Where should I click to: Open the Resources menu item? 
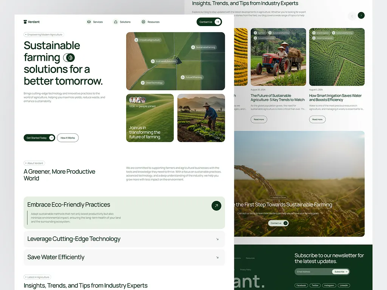click(x=153, y=22)
